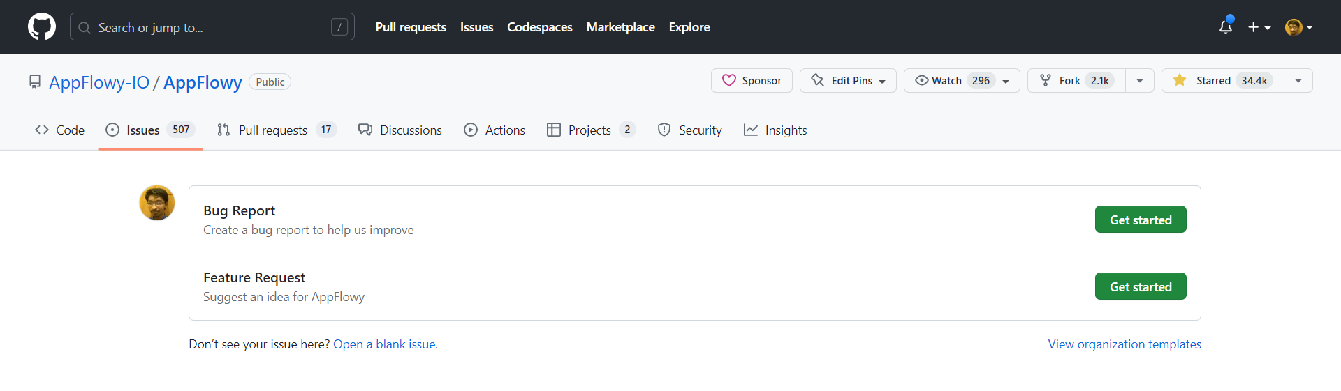Click the repository book icon
The width and height of the screenshot is (1341, 391).
click(x=35, y=82)
